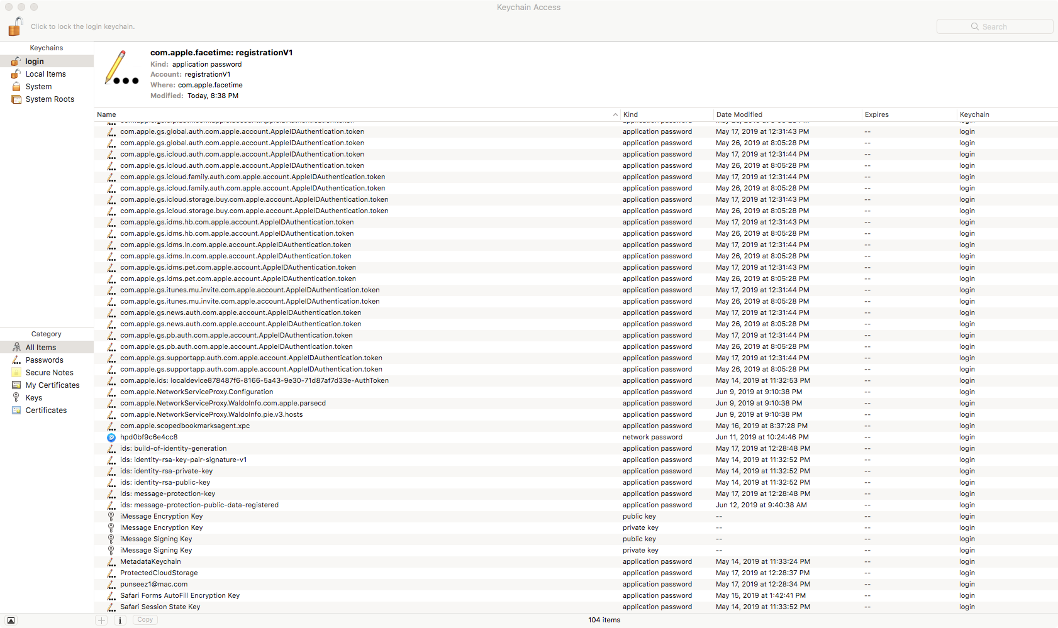Select the System keychain in the sidebar

pos(38,86)
